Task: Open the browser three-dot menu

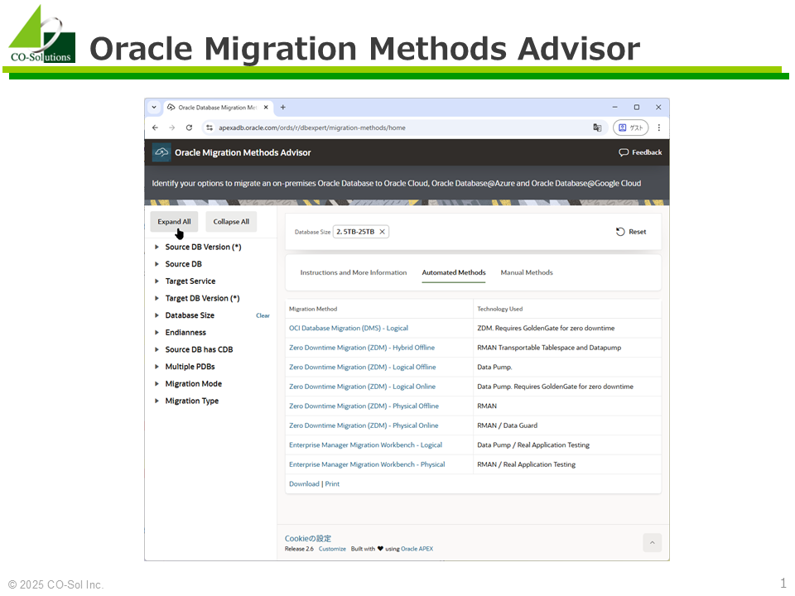Action: point(659,127)
